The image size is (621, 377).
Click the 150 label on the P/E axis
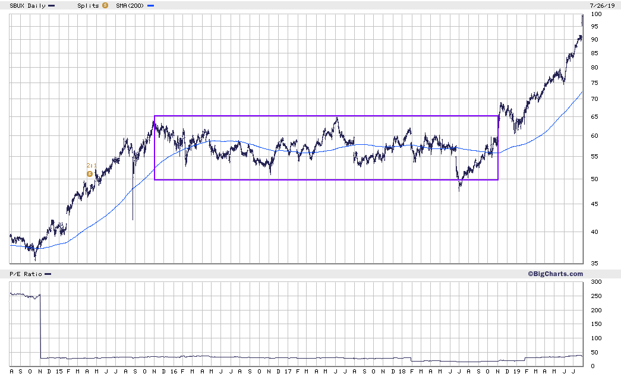(x=596, y=324)
